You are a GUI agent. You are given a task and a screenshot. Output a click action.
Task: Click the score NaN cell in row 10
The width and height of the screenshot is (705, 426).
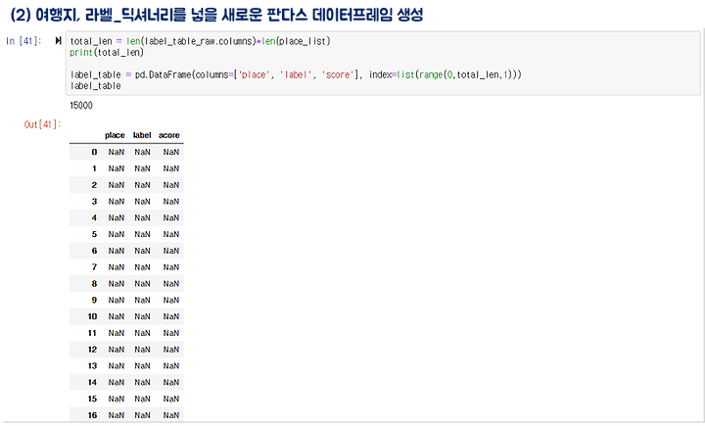171,316
